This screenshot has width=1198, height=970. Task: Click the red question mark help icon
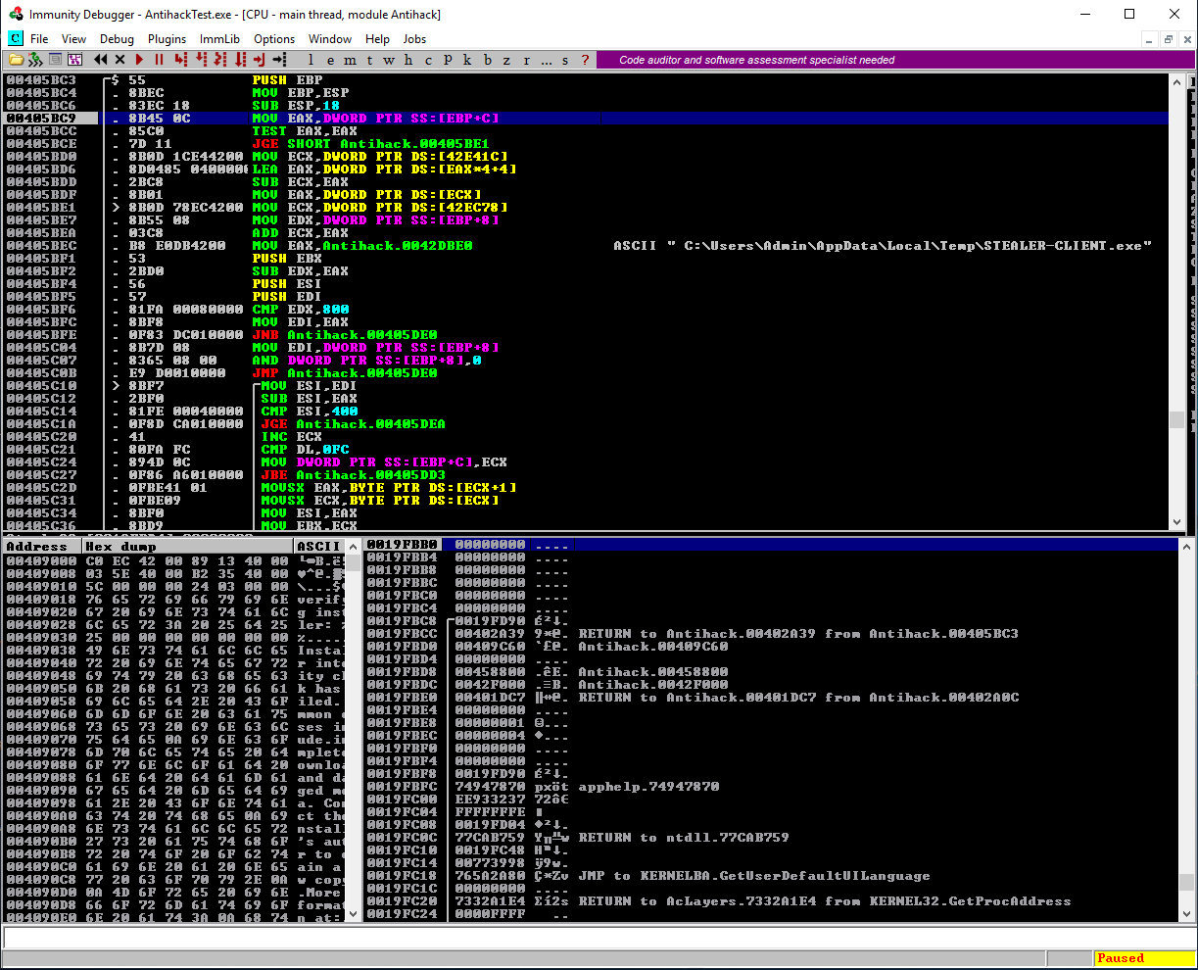click(585, 60)
